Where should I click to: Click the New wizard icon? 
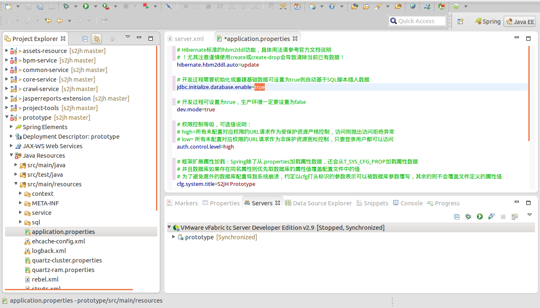pyautogui.click(x=8, y=6)
